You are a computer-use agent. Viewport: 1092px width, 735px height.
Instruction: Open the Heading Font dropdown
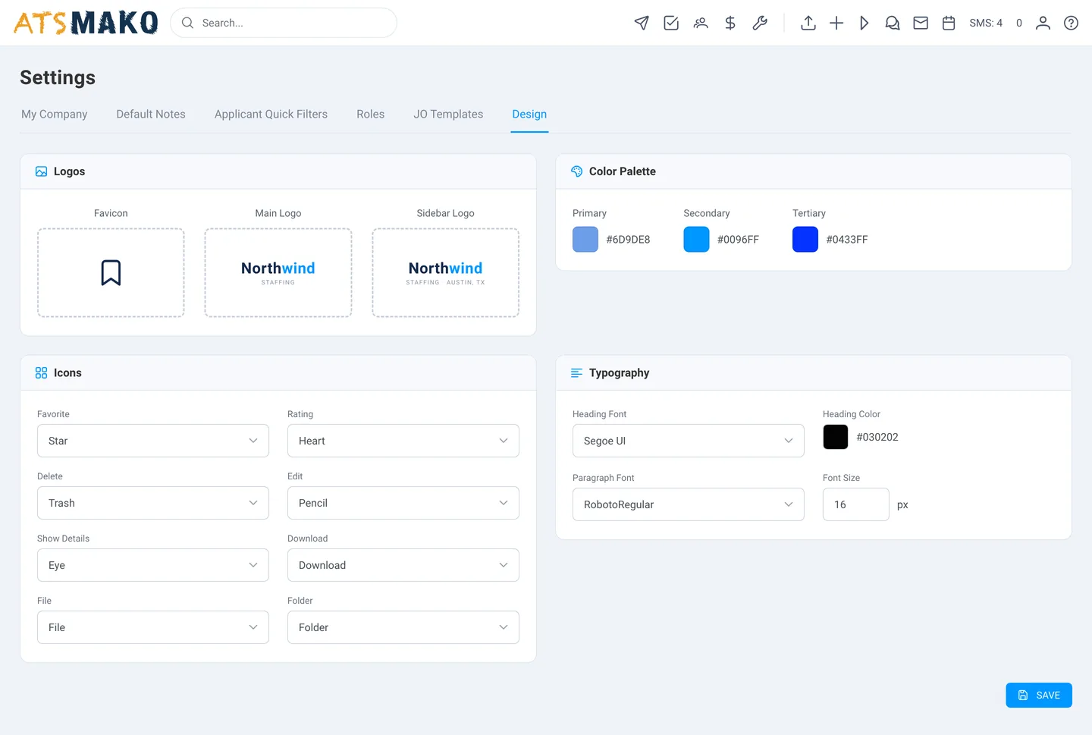click(689, 441)
